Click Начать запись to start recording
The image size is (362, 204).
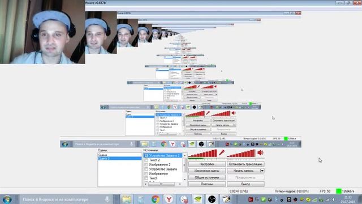coord(244,171)
